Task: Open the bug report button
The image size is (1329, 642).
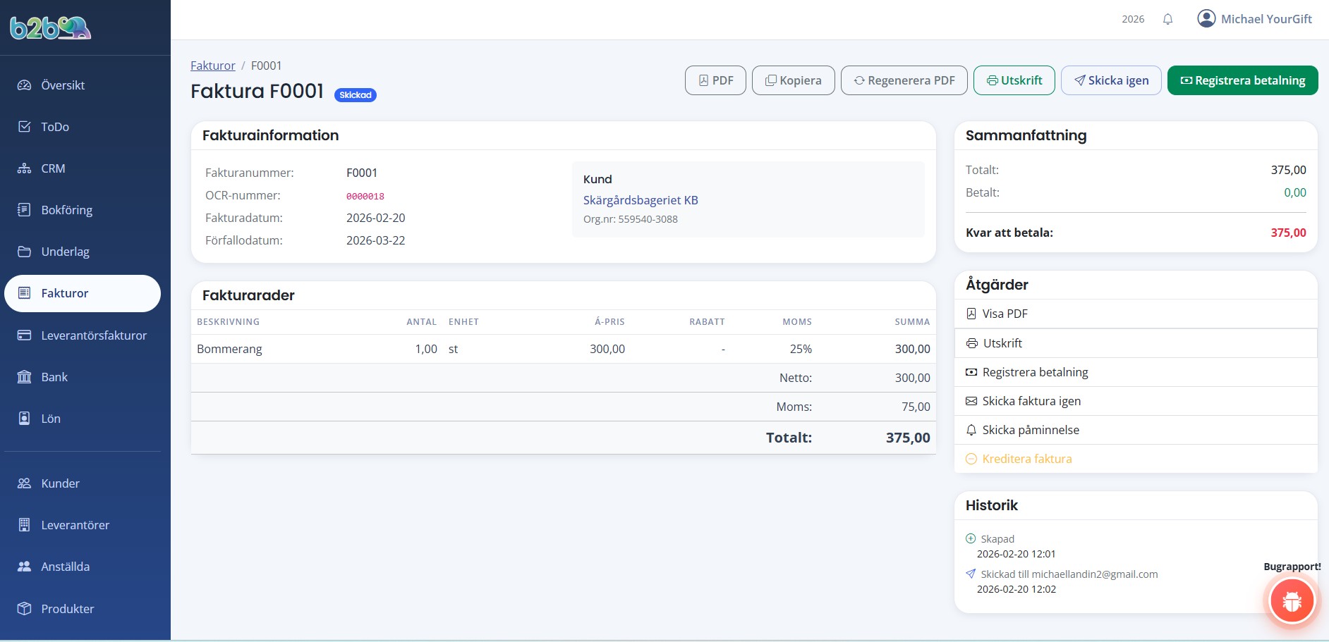Action: [1291, 601]
